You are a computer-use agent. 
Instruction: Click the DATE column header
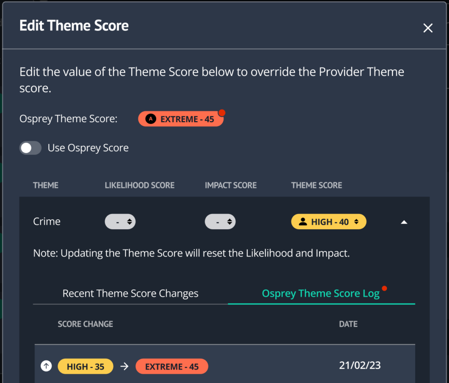tap(348, 324)
